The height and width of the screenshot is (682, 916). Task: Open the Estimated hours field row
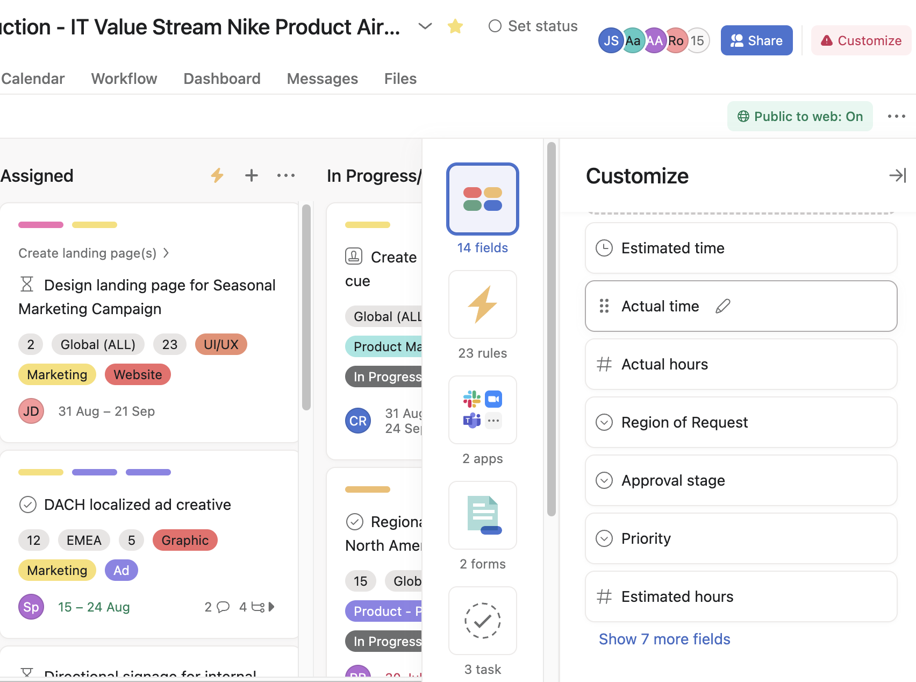(741, 596)
